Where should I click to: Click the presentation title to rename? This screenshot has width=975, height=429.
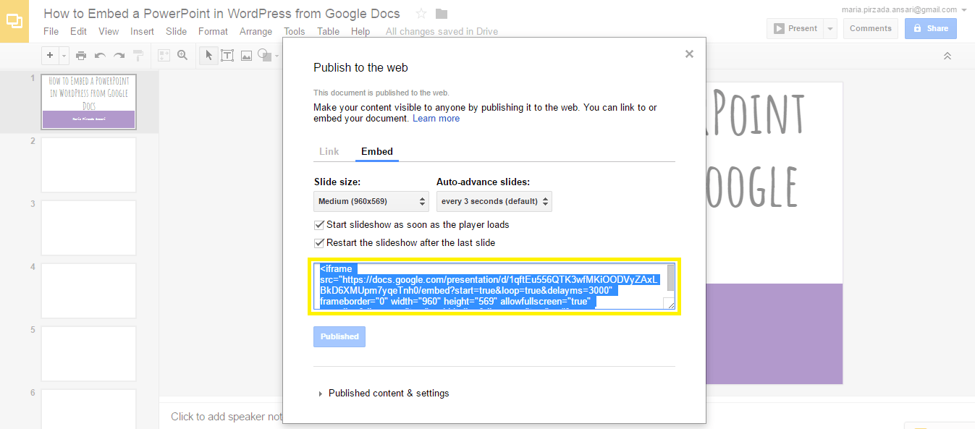221,14
